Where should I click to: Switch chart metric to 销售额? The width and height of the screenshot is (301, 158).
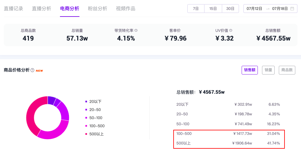coord(249,70)
